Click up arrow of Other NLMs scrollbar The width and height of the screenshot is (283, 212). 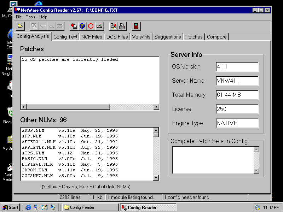pos(156,130)
